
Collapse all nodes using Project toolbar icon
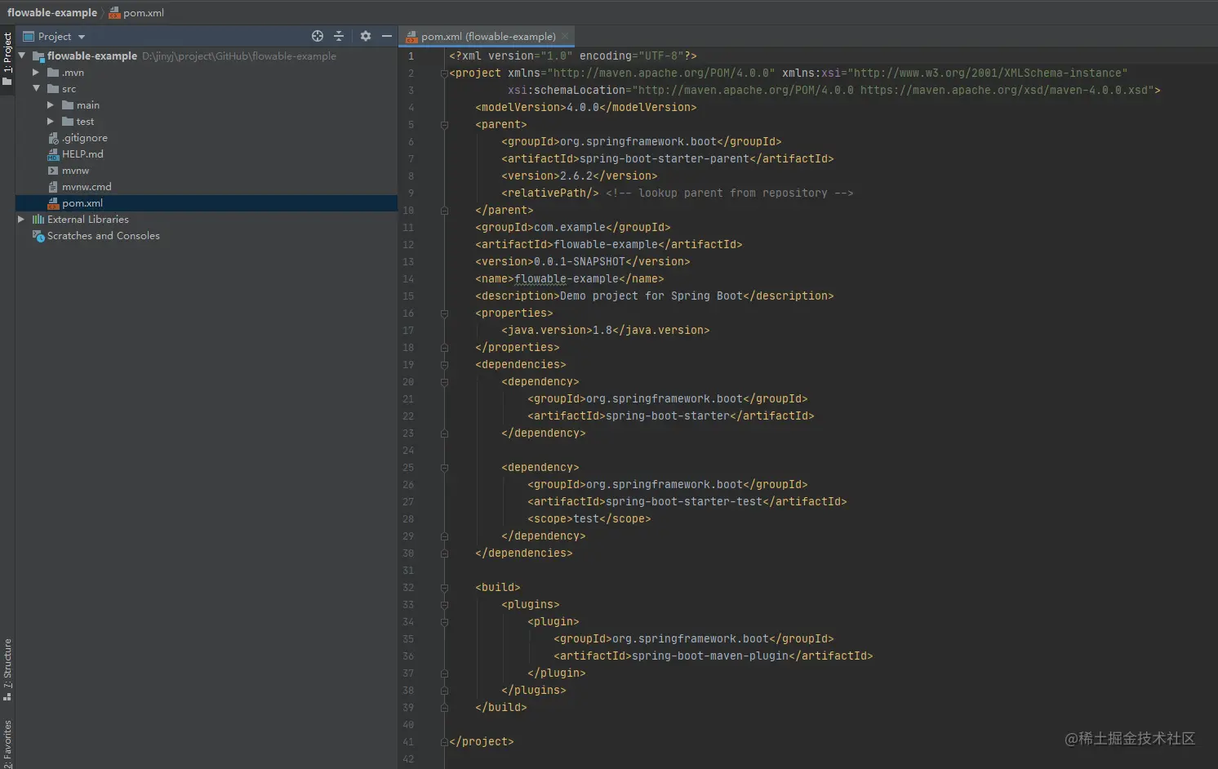point(339,36)
